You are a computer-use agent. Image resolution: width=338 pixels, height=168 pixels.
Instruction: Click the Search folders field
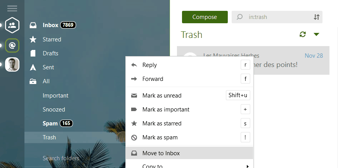(61, 158)
